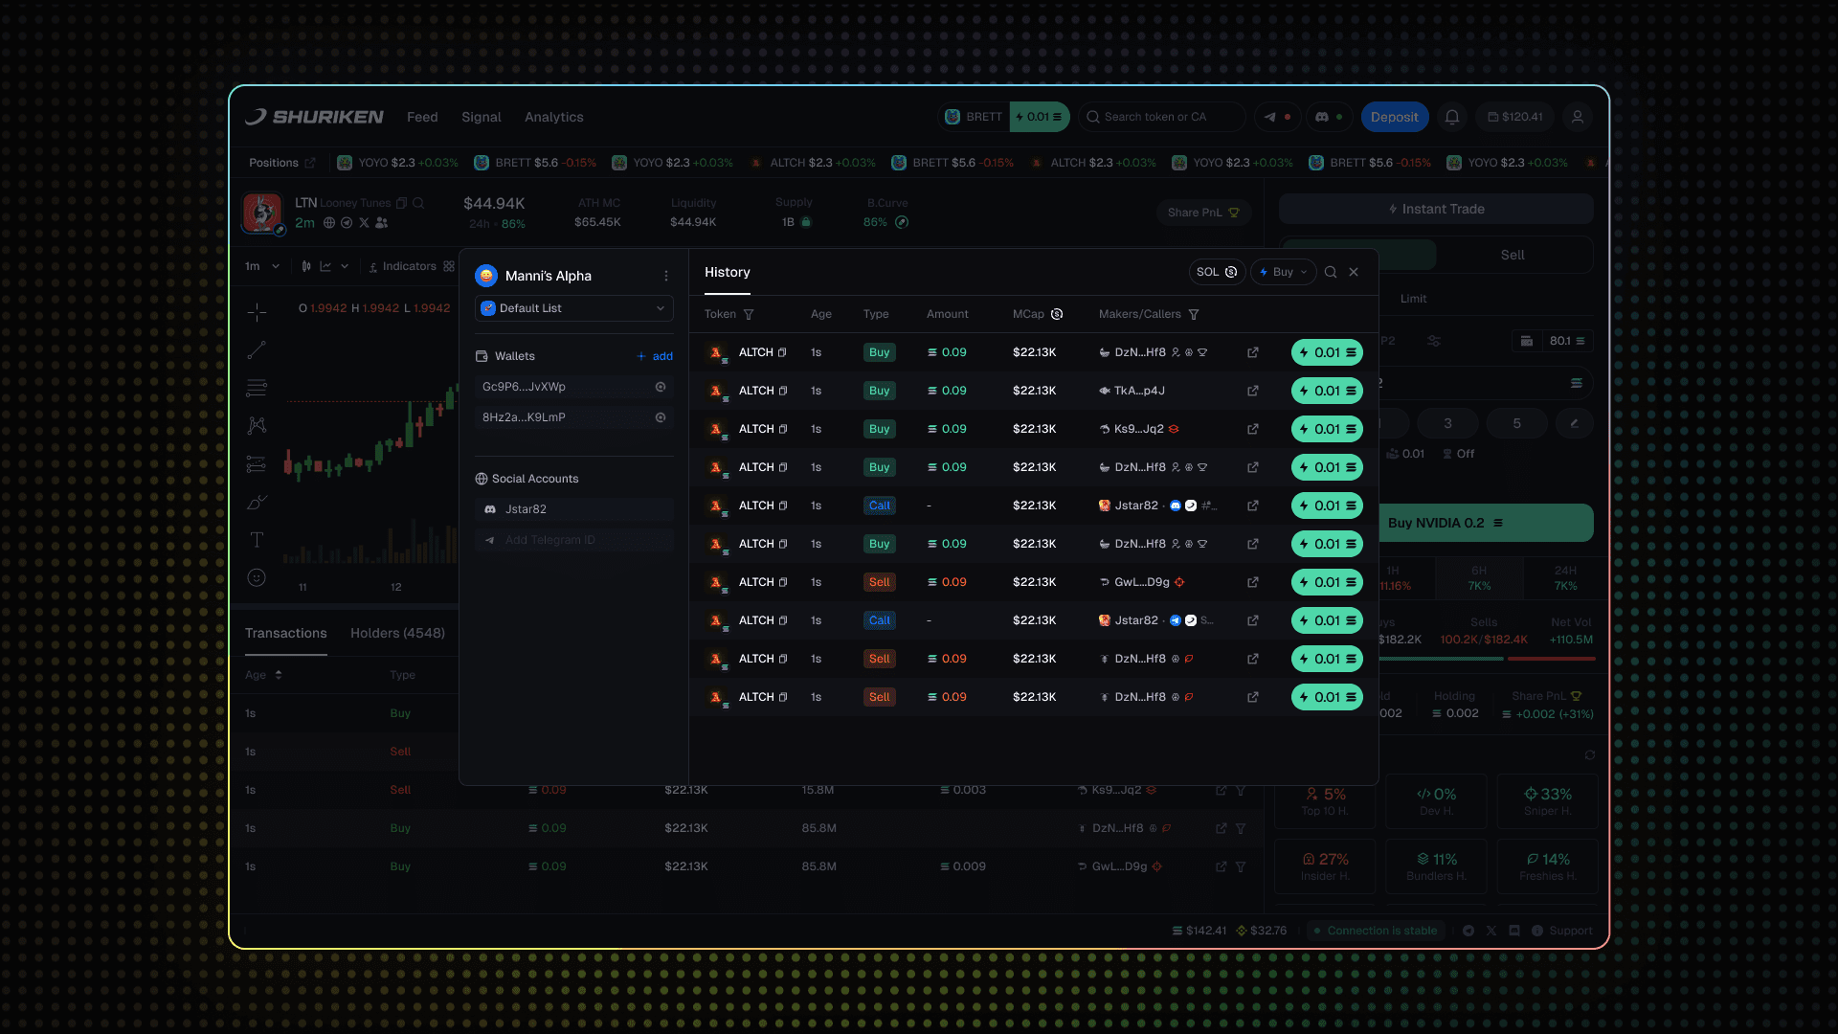The image size is (1838, 1034).
Task: Toggle SOL currency display in History
Action: point(1217,272)
